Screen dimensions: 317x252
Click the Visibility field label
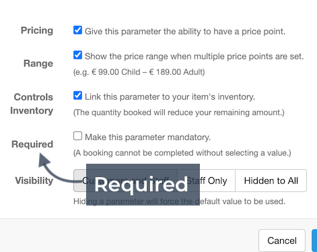[34, 181]
